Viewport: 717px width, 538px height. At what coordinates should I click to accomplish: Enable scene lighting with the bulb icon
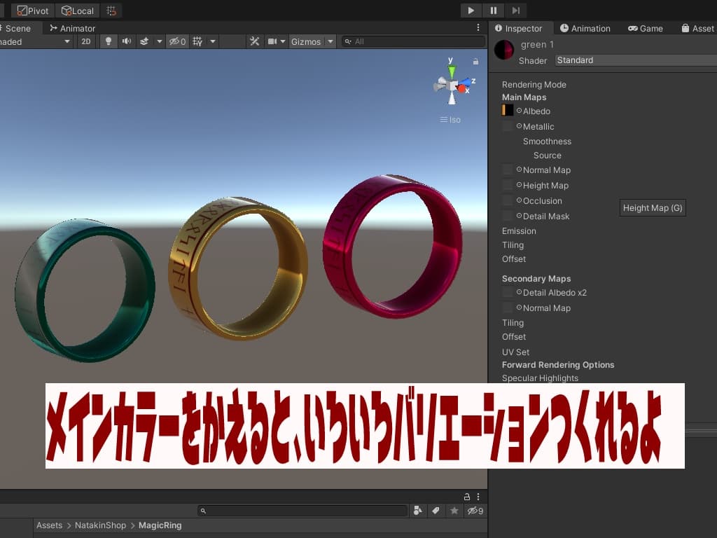[x=109, y=41]
